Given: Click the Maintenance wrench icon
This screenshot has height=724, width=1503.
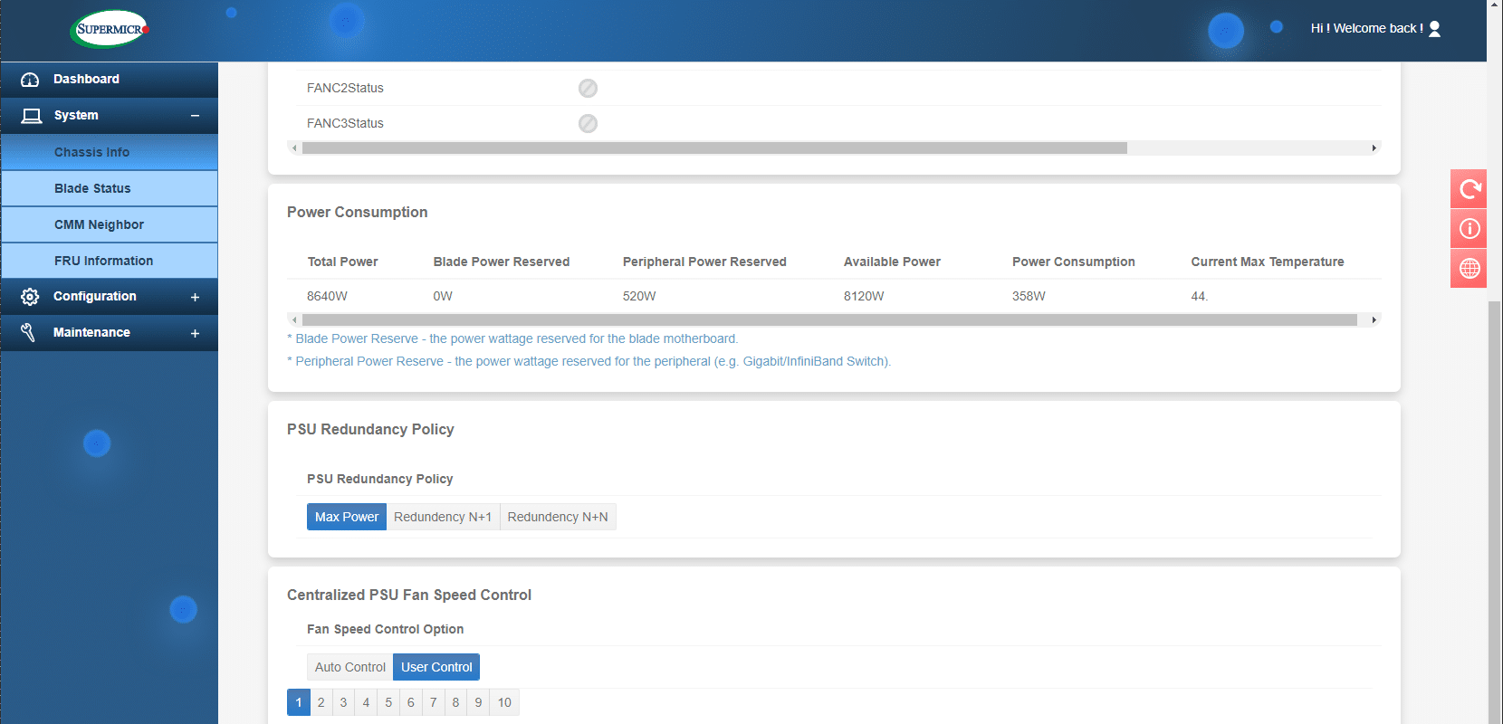Looking at the screenshot, I should (x=28, y=333).
